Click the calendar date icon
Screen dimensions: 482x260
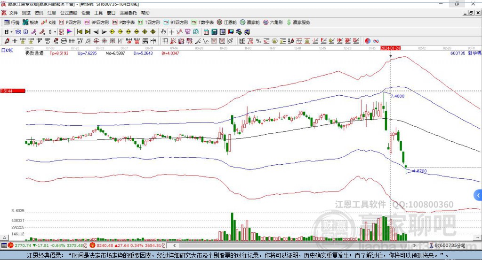coord(206,32)
